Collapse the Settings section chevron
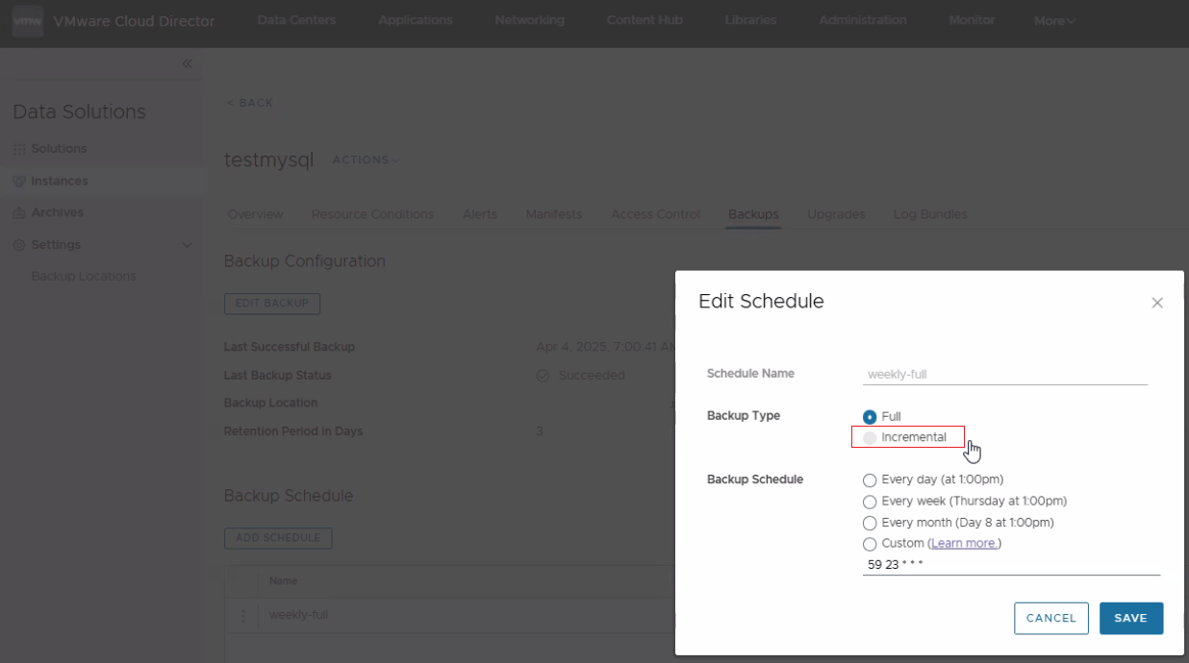The width and height of the screenshot is (1189, 663). tap(188, 245)
